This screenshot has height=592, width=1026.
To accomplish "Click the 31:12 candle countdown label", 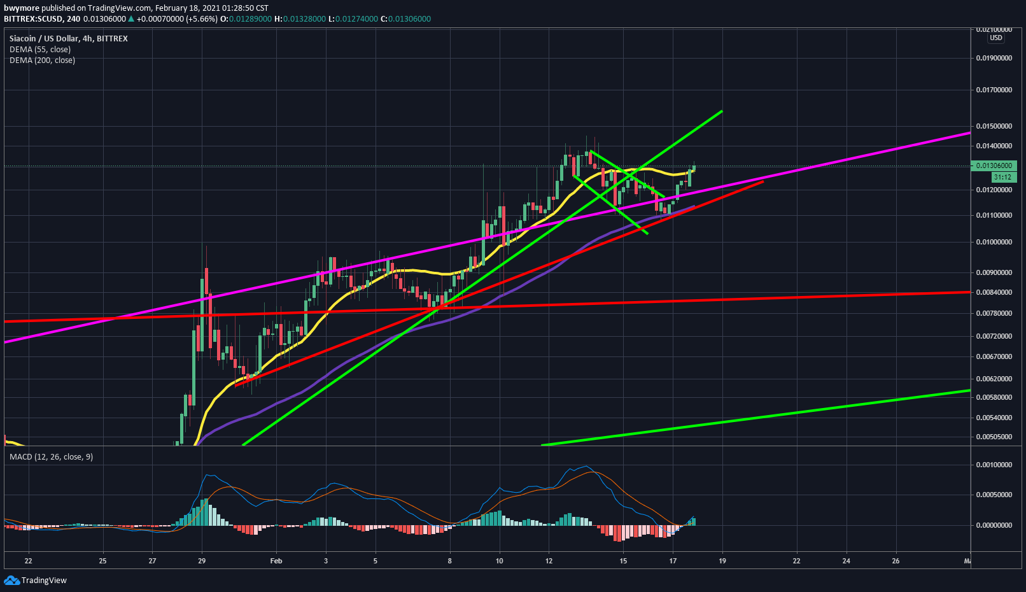I will [x=1002, y=177].
